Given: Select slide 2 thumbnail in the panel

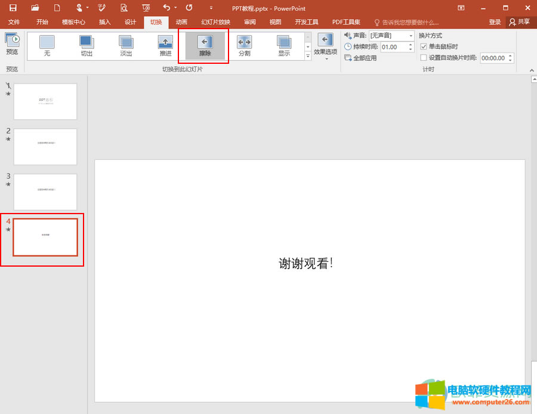Looking at the screenshot, I should [45, 147].
